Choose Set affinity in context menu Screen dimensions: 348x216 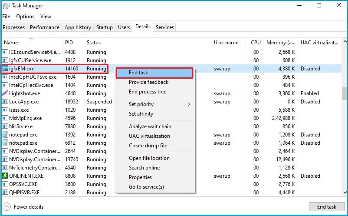154,114
